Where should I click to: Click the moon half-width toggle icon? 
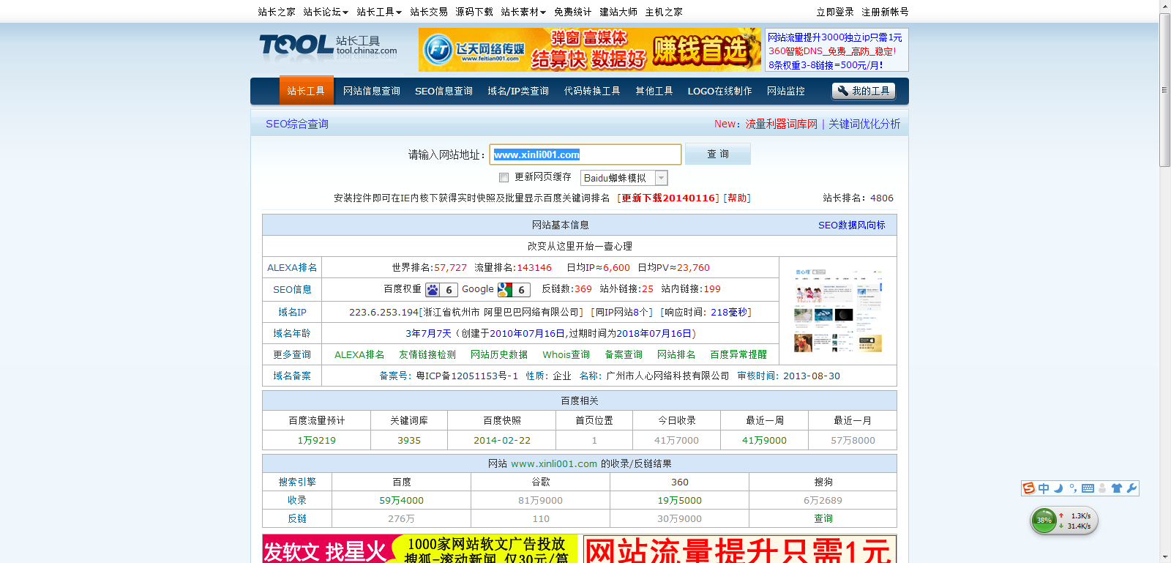pos(1058,488)
